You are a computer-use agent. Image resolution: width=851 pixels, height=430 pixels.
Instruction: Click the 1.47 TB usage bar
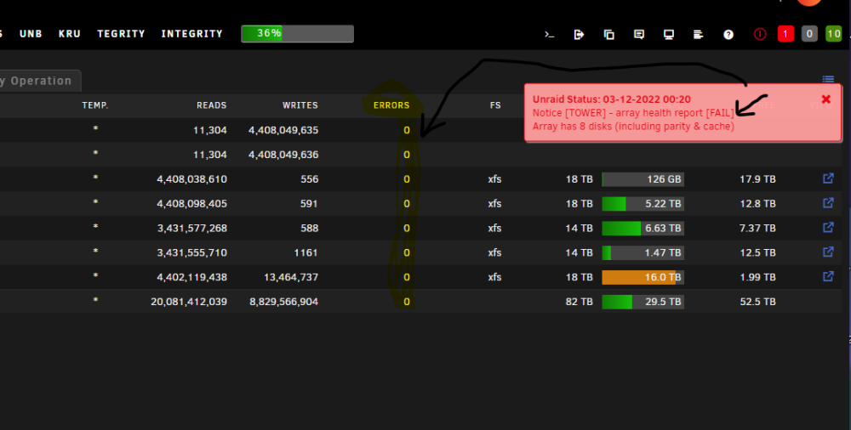(643, 252)
